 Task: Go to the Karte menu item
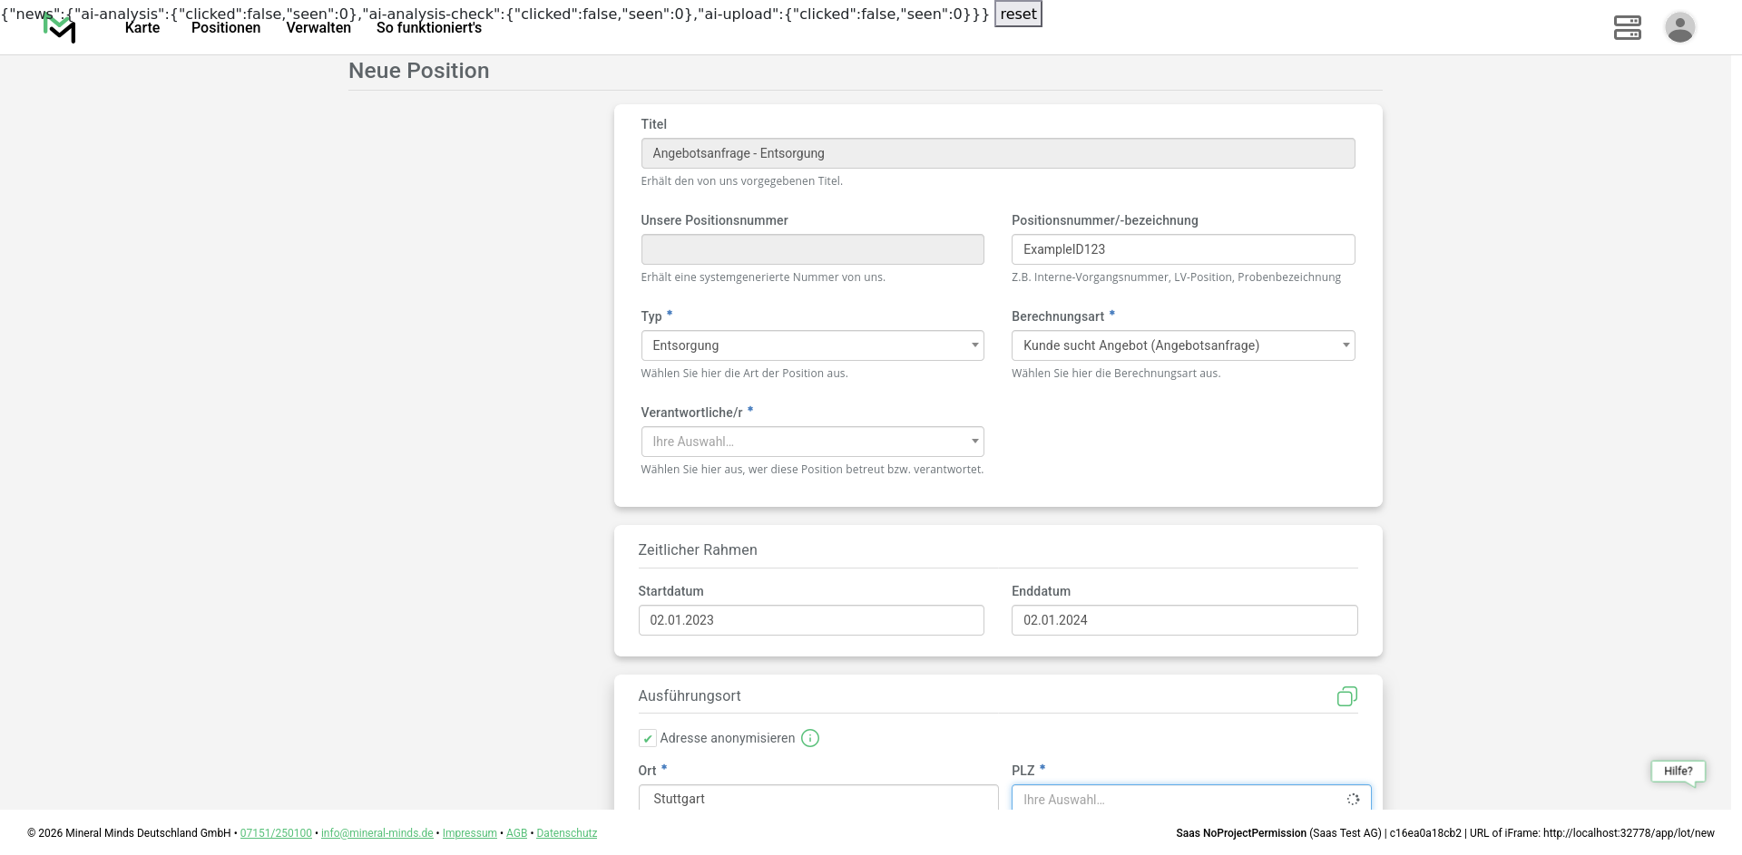(142, 28)
